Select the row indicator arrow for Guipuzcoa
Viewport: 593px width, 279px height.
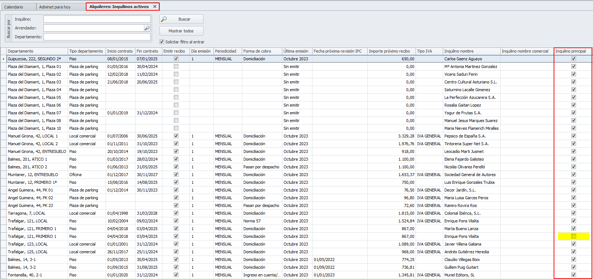(x=4, y=59)
